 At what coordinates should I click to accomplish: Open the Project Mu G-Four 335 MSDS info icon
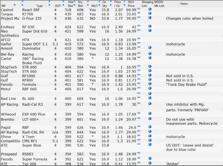[150, 18]
